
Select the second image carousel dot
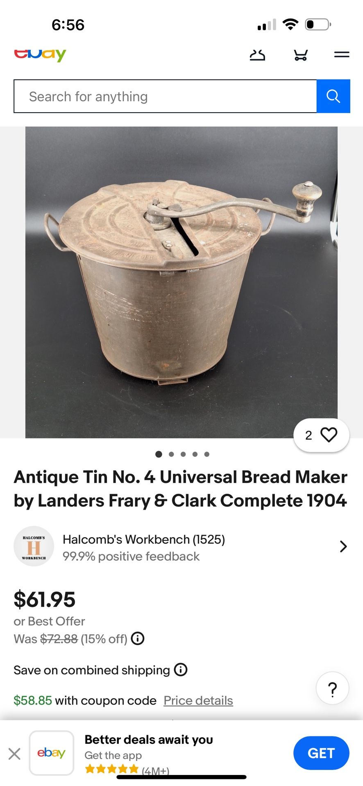click(x=171, y=454)
